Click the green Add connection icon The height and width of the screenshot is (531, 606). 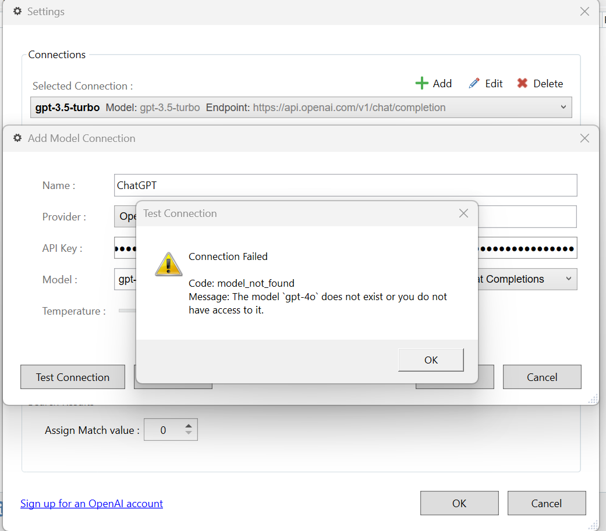pos(421,83)
